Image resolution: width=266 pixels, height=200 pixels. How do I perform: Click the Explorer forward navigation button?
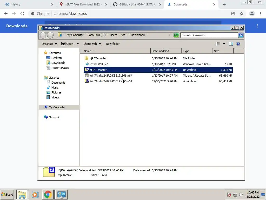click(50, 35)
